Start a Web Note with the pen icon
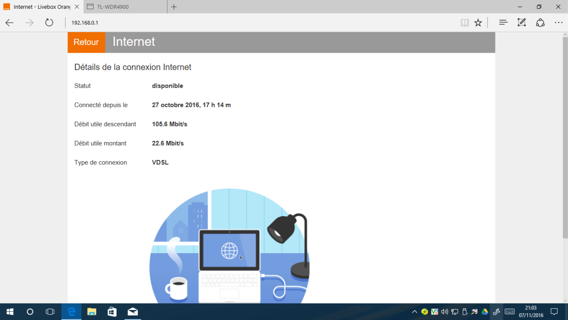The width and height of the screenshot is (568, 320). (x=521, y=23)
